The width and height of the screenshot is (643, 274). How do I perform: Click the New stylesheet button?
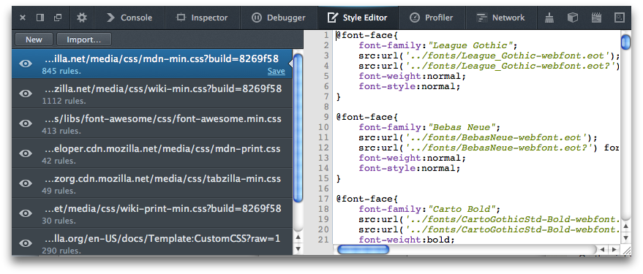point(34,39)
